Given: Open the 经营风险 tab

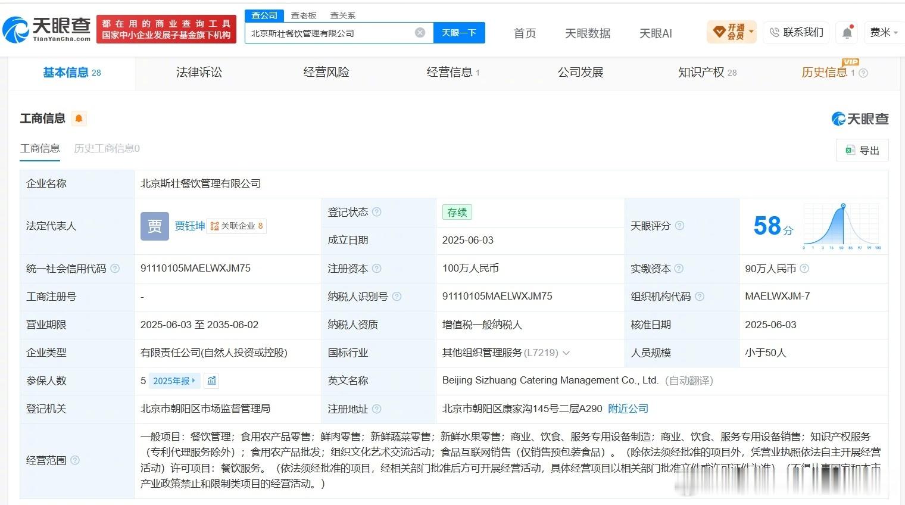Looking at the screenshot, I should 326,72.
